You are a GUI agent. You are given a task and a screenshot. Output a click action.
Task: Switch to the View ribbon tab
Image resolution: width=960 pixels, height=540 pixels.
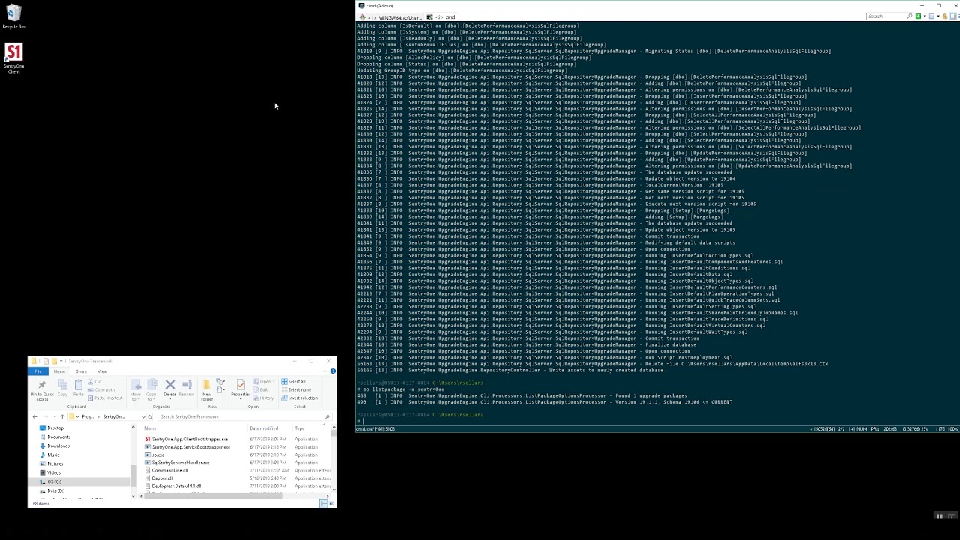coord(103,371)
